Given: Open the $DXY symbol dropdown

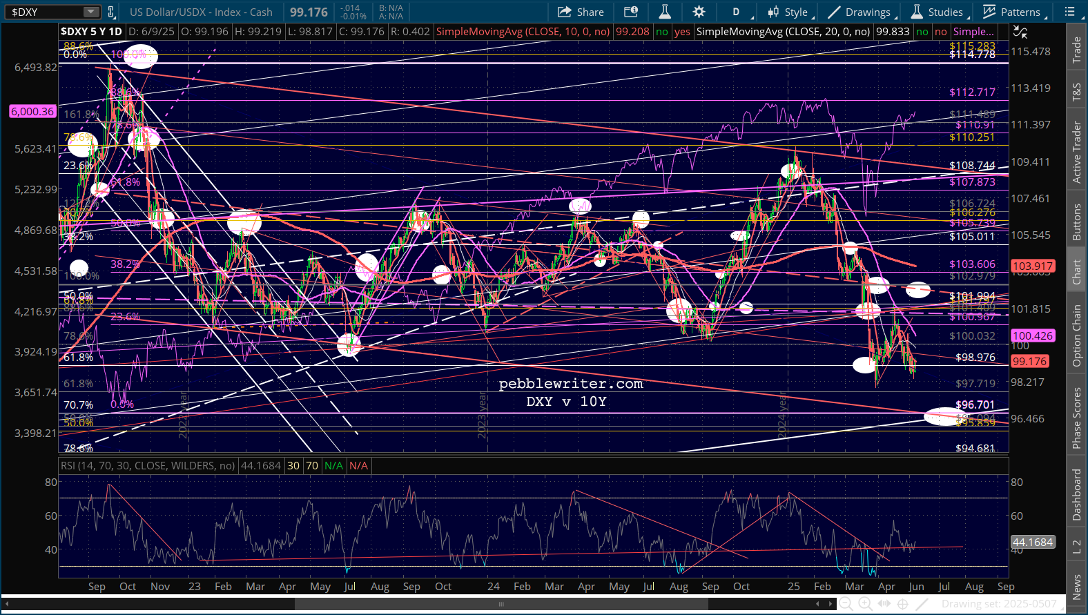Looking at the screenshot, I should (x=91, y=12).
